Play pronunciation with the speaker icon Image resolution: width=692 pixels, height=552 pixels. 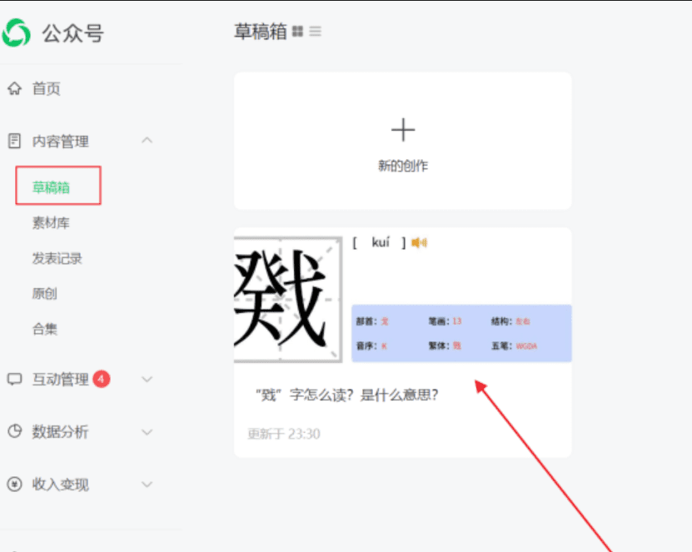point(419,242)
